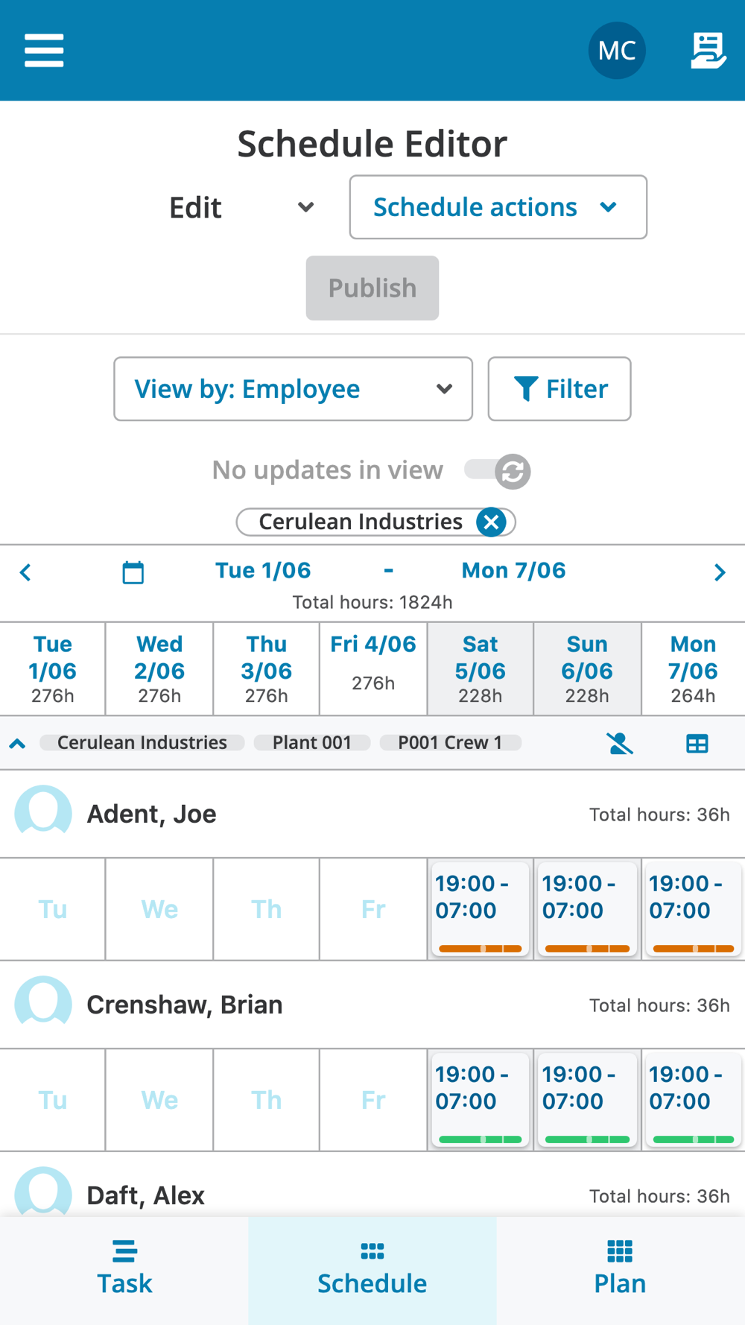Open the calendar date picker icon
745x1325 pixels.
click(x=133, y=572)
